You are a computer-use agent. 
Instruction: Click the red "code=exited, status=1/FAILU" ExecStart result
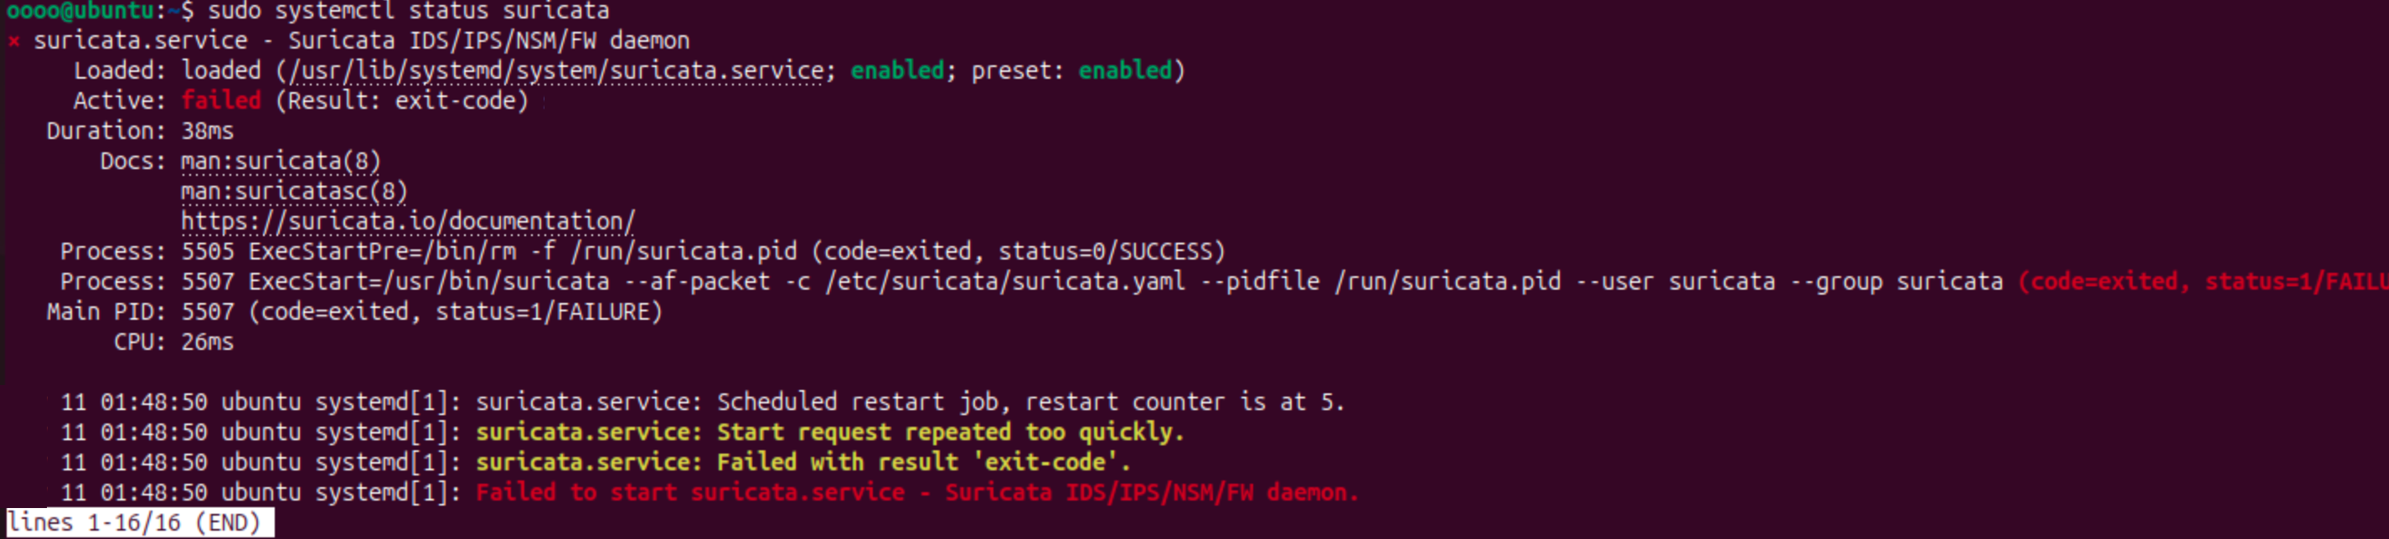(x=2204, y=281)
